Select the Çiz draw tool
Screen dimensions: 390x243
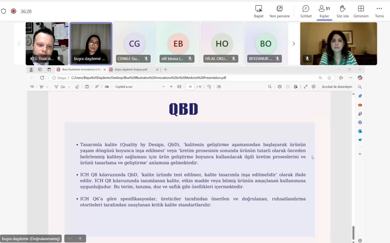coord(60,86)
